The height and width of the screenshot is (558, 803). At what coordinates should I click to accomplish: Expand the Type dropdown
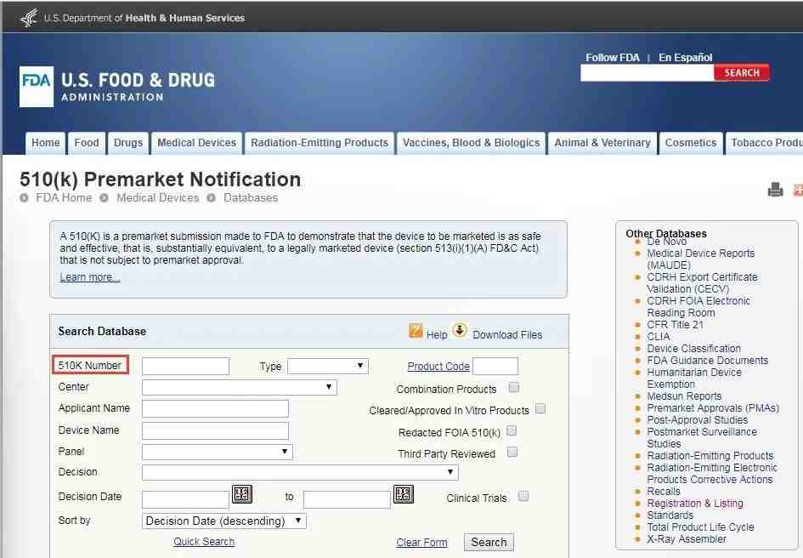327,367
